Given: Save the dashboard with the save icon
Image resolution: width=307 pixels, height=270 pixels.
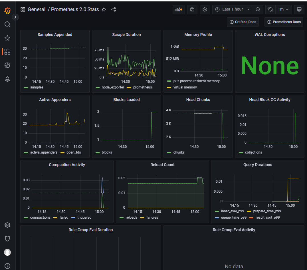Looking at the screenshot, I should pos(192,9).
